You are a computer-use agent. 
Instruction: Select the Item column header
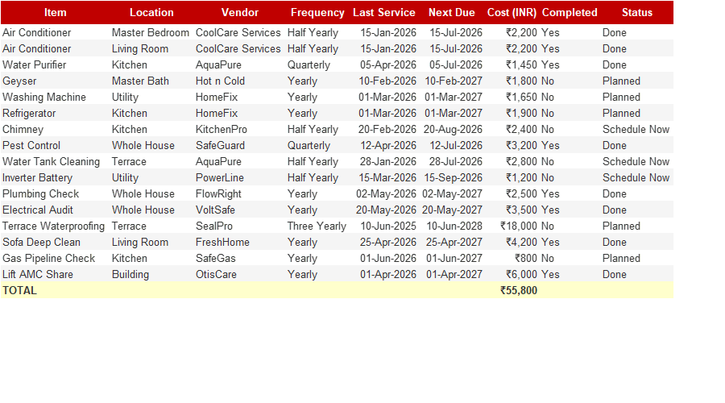tap(56, 12)
